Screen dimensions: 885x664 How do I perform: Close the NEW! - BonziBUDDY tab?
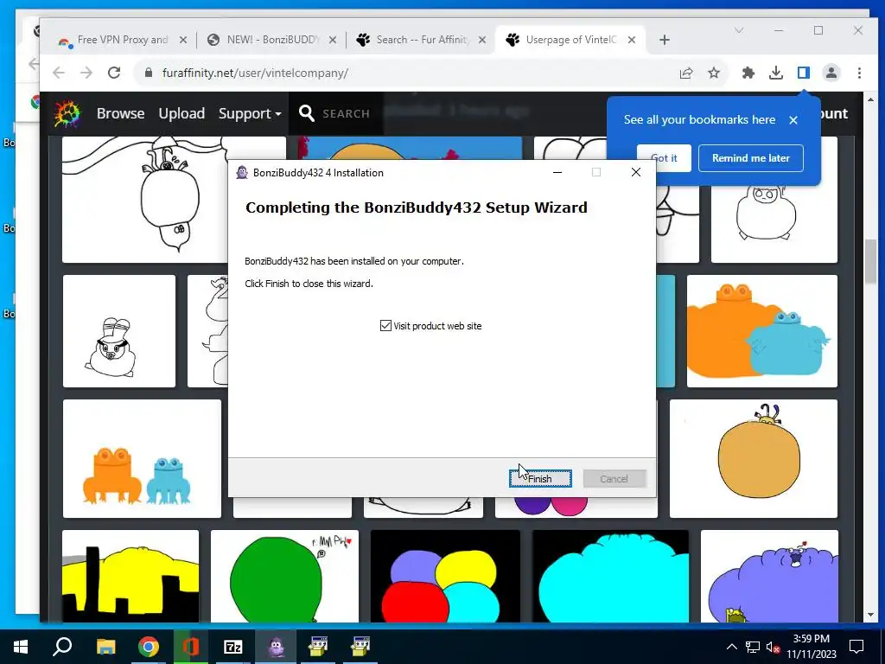click(x=333, y=40)
